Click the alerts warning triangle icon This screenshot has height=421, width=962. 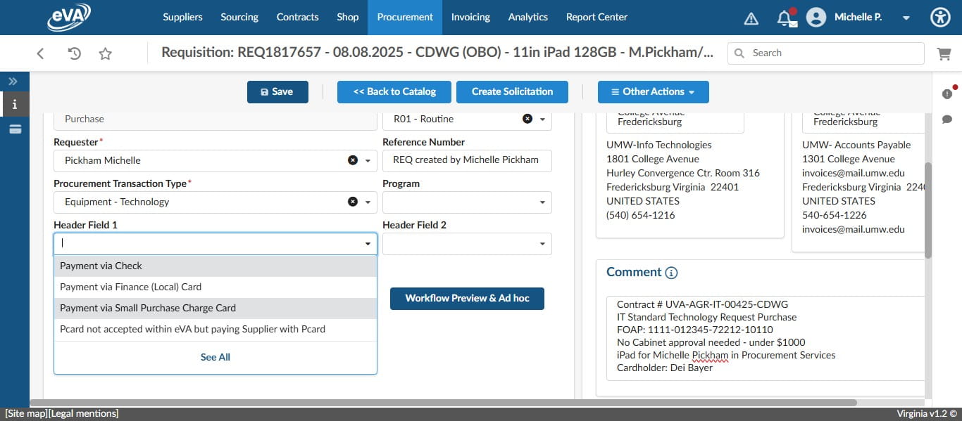751,17
